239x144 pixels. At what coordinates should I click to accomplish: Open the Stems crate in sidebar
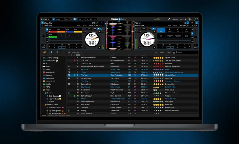(47, 69)
